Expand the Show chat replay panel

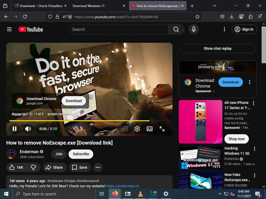click(217, 48)
